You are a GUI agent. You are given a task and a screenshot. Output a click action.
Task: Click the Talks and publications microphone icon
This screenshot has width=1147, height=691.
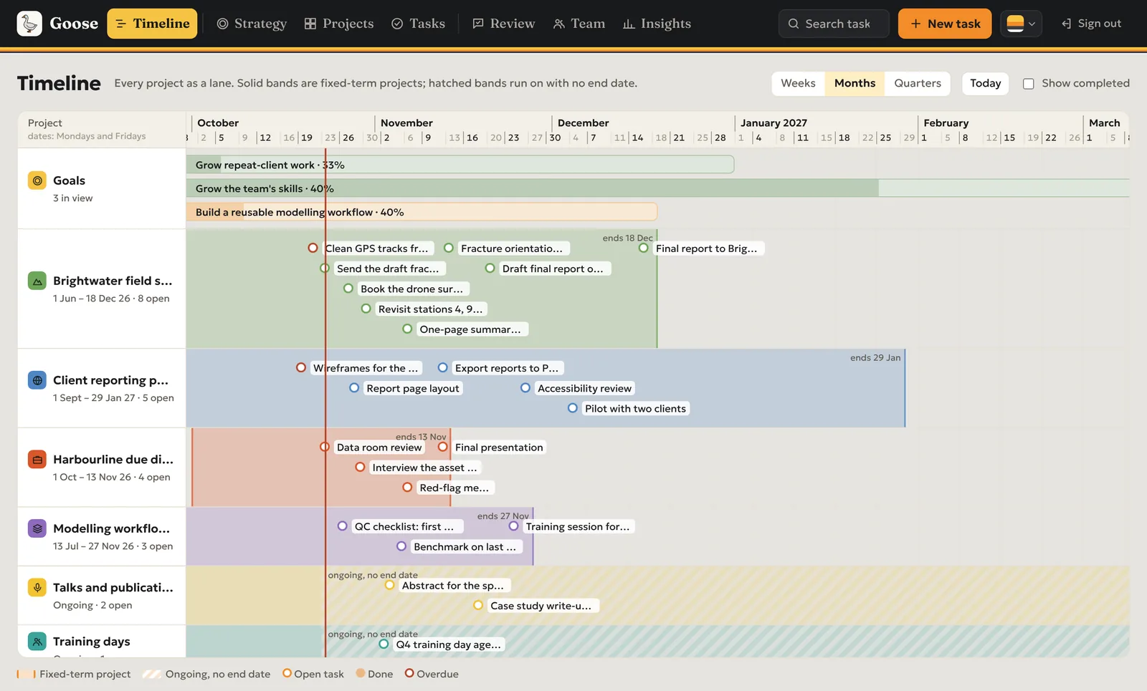(37, 587)
